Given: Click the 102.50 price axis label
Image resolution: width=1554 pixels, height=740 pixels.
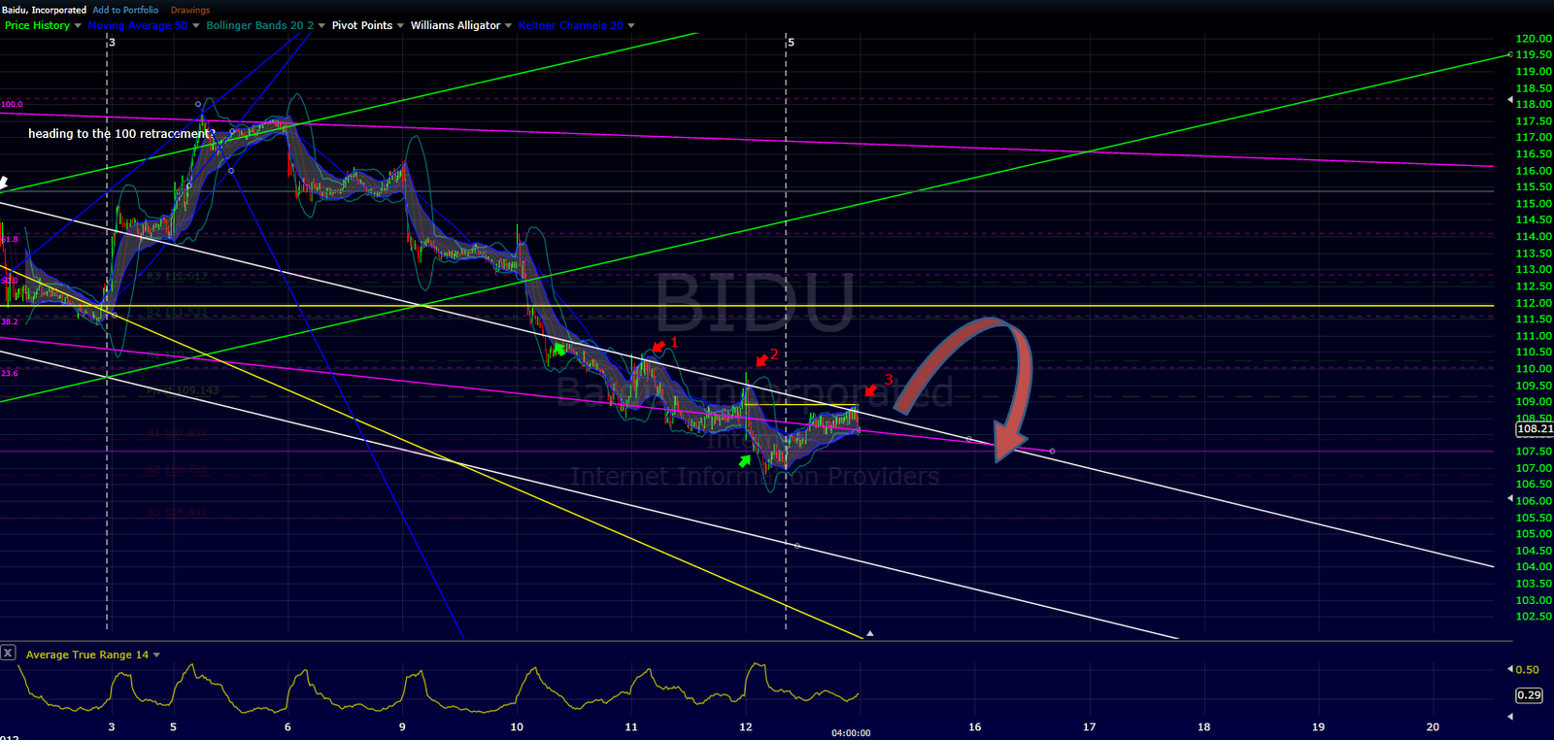Looking at the screenshot, I should (1534, 617).
